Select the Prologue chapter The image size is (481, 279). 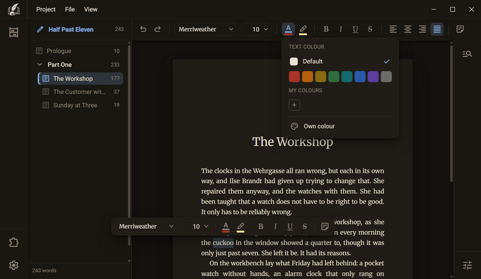point(79,51)
